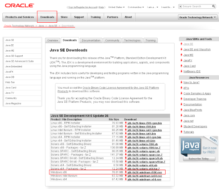The height and width of the screenshot is (189, 219).
Task: Open Student Developers resource link
Action: (195, 126)
